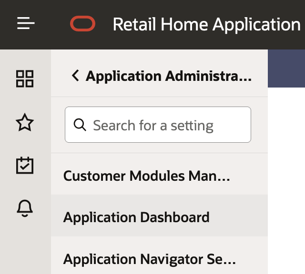This screenshot has height=274, width=305.
Task: Click the Retail Home Application title
Action: click(206, 24)
